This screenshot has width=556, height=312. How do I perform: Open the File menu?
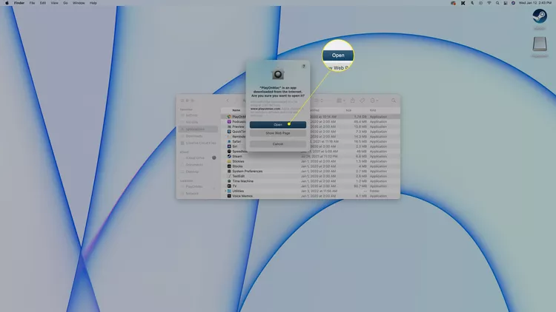(32, 3)
